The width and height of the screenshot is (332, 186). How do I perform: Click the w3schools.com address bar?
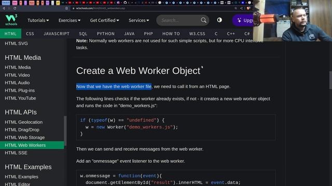pyautogui.click(x=153, y=8)
